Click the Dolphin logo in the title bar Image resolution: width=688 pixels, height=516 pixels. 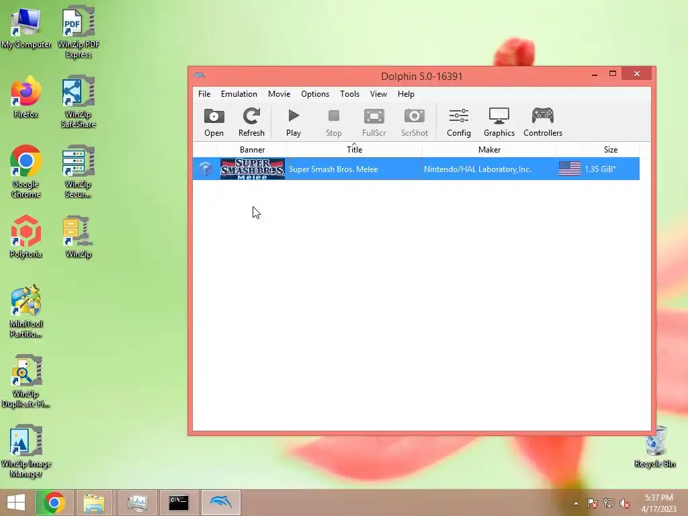pos(200,75)
